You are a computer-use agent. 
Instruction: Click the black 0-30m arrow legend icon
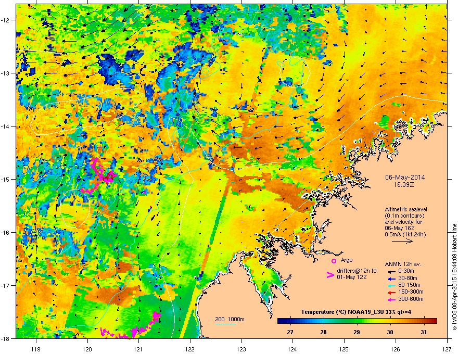click(x=391, y=271)
